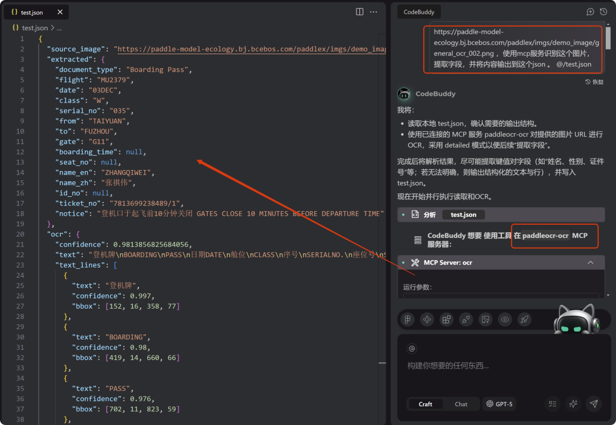Image resolution: width=616 pixels, height=425 pixels.
Task: Click the @ mention icon in chat input
Action: point(412,349)
